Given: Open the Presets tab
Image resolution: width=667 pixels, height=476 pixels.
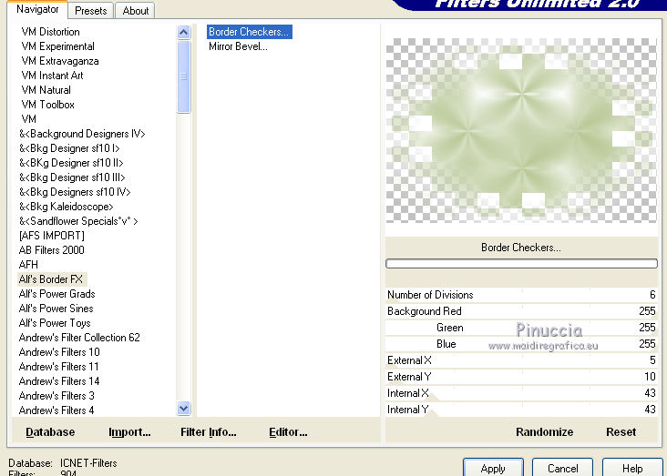Looking at the screenshot, I should point(90,11).
